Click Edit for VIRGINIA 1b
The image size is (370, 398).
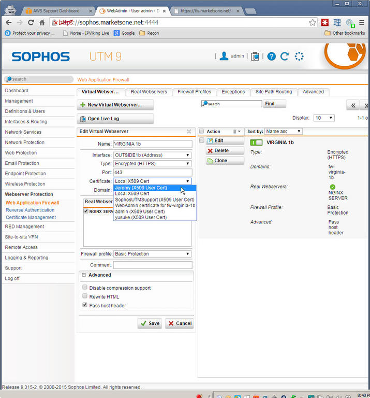coord(225,140)
